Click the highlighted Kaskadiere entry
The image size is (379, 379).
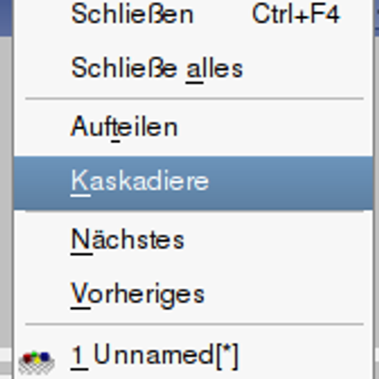[193, 183]
